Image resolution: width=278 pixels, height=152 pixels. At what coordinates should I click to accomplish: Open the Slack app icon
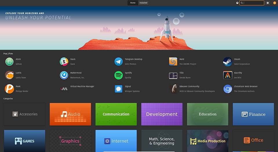[64, 62]
